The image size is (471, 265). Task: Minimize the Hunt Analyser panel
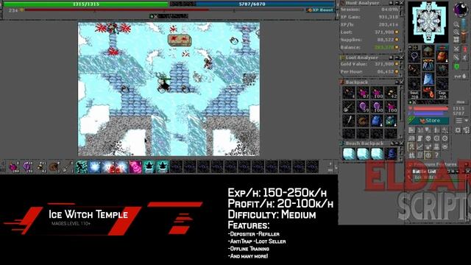(x=397, y=3)
